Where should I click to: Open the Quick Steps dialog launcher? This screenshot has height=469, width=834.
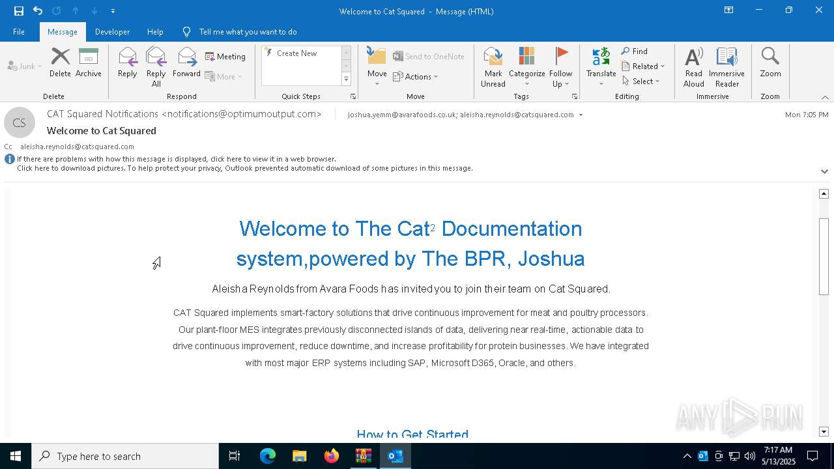coord(353,96)
